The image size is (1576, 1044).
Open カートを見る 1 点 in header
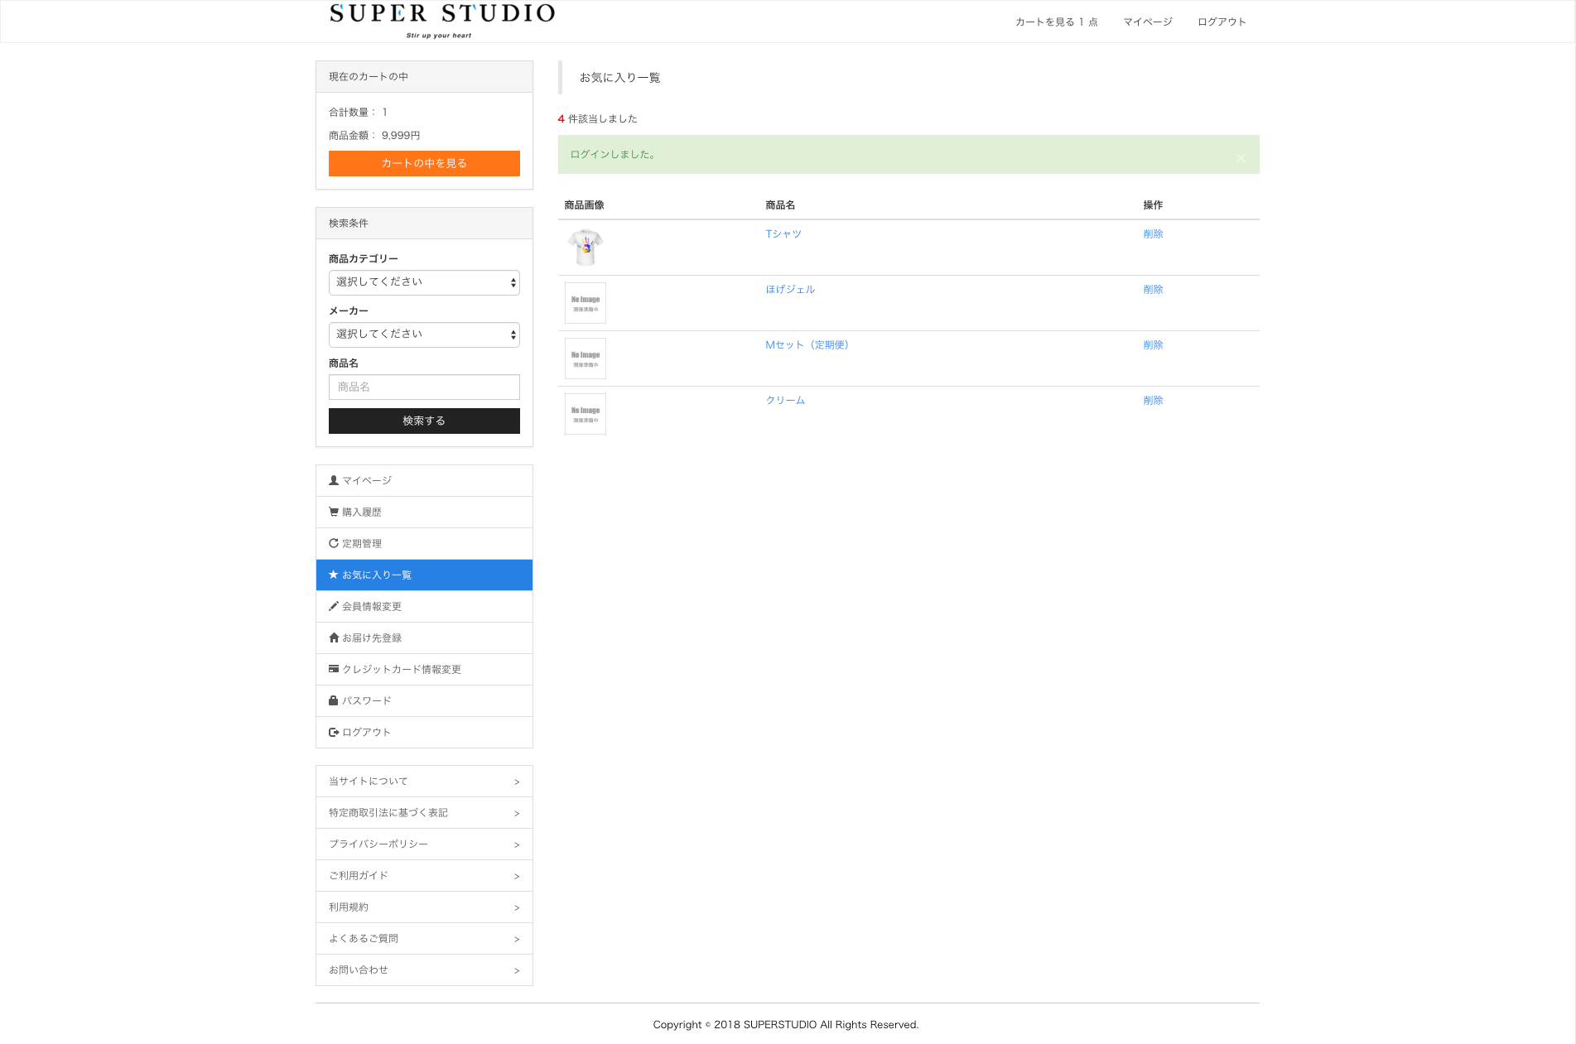click(1057, 22)
